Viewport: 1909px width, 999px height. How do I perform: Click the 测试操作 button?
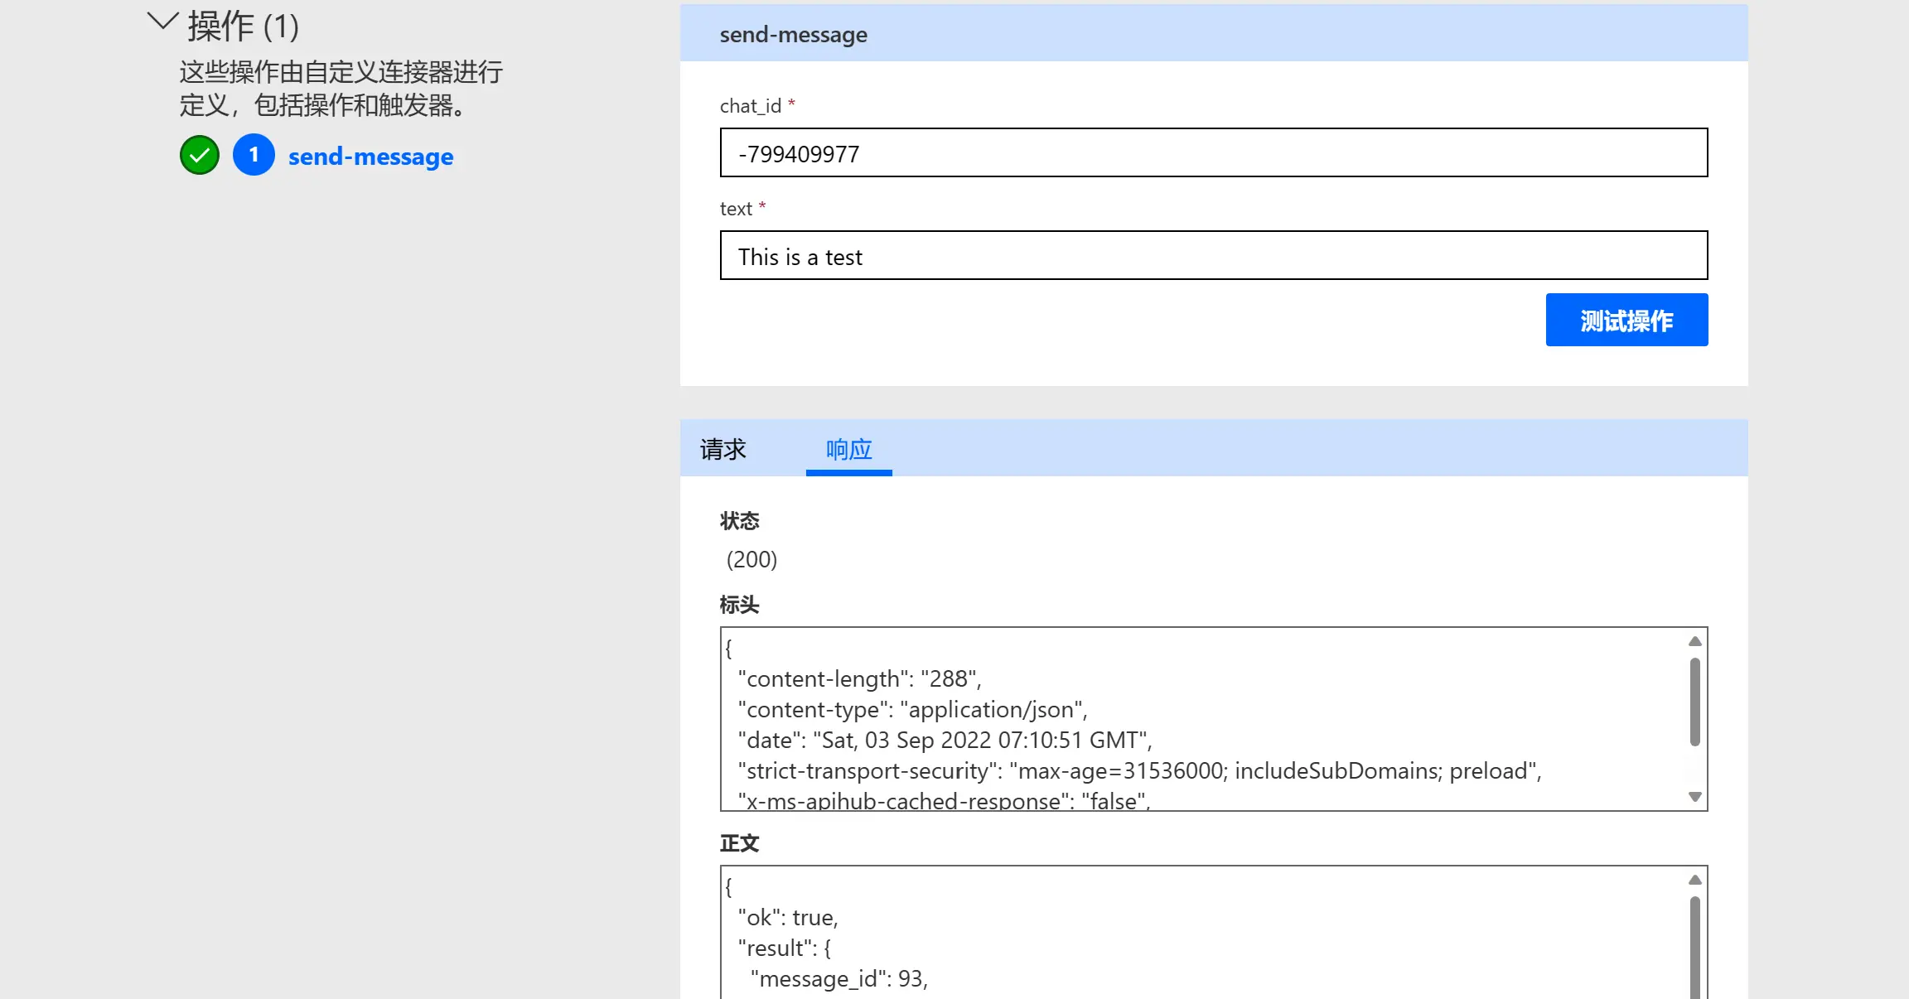(1626, 320)
